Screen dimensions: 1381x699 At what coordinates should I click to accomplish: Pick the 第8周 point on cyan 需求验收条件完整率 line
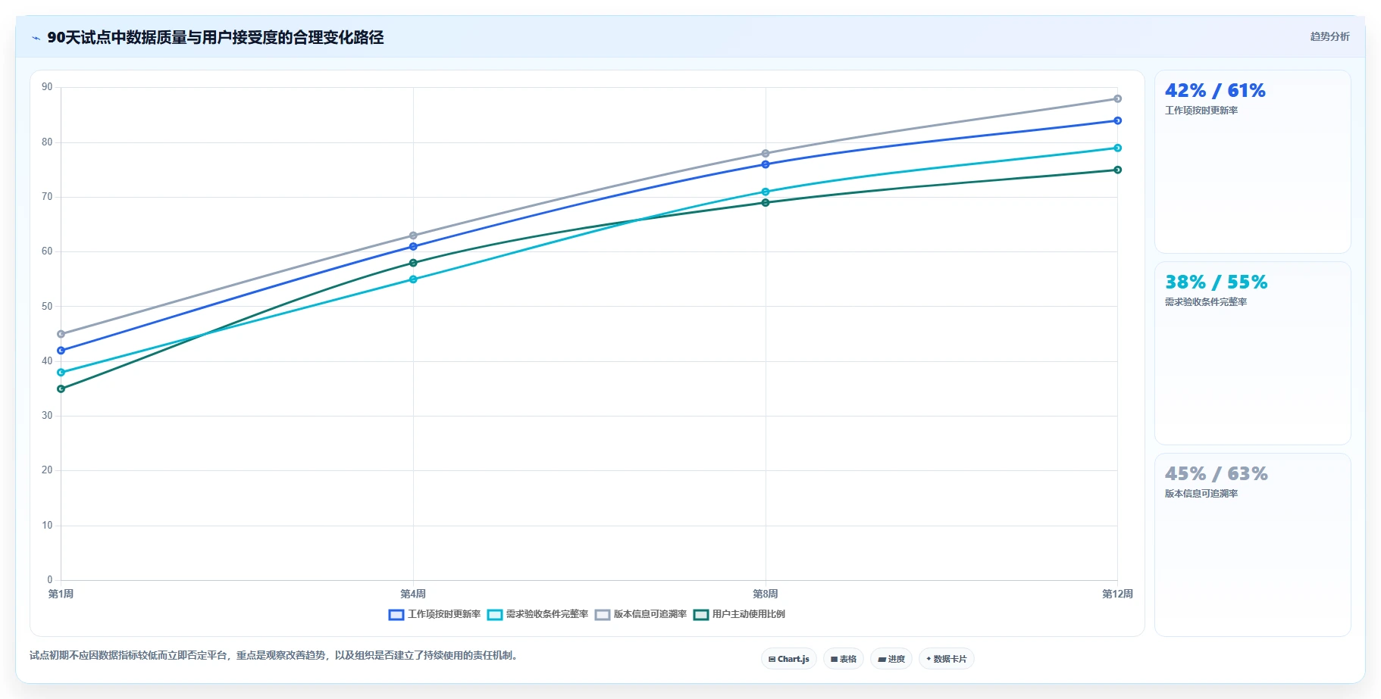point(766,192)
